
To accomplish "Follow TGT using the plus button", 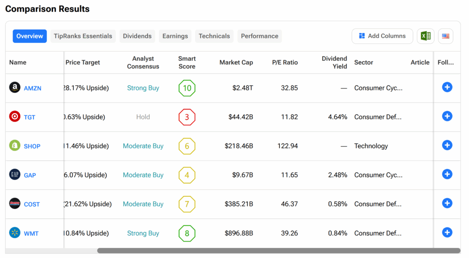I will coord(447,116).
